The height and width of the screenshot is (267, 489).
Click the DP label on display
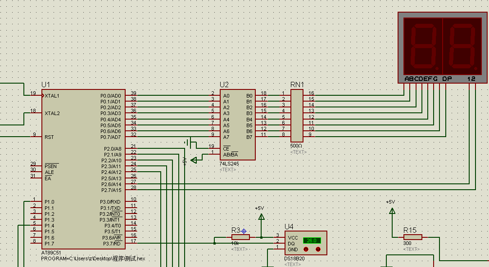[447, 79]
